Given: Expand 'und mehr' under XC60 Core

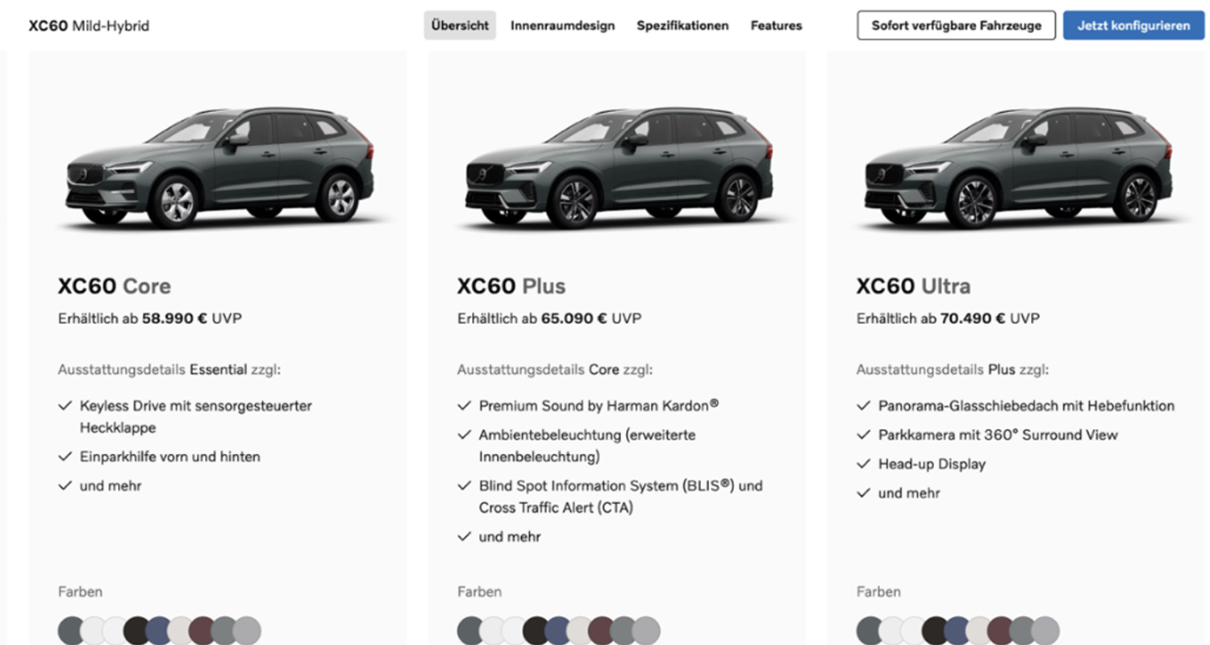Looking at the screenshot, I should [x=111, y=486].
